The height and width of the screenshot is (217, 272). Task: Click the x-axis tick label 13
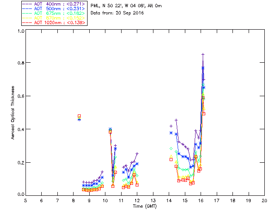coord(153,200)
